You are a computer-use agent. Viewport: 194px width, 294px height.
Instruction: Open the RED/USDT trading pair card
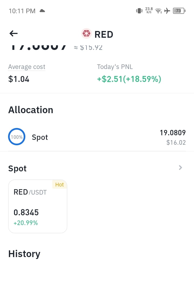38,206
